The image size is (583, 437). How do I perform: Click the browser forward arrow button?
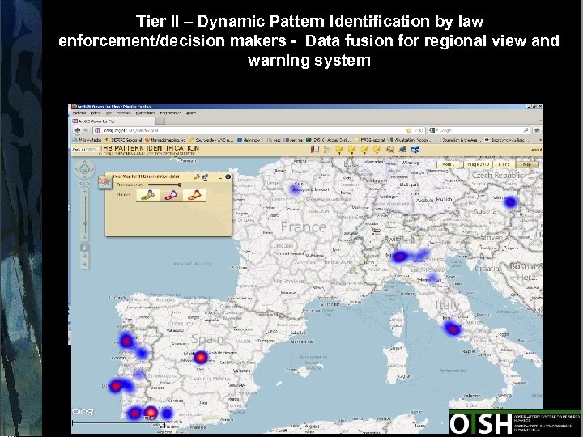click(x=86, y=130)
